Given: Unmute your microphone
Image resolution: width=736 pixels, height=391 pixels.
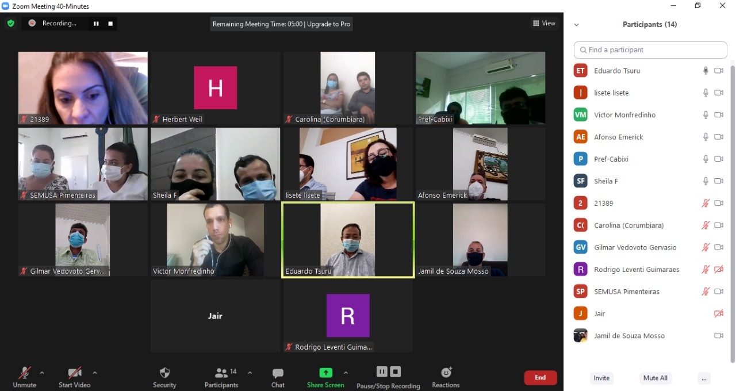Looking at the screenshot, I should coord(24,377).
